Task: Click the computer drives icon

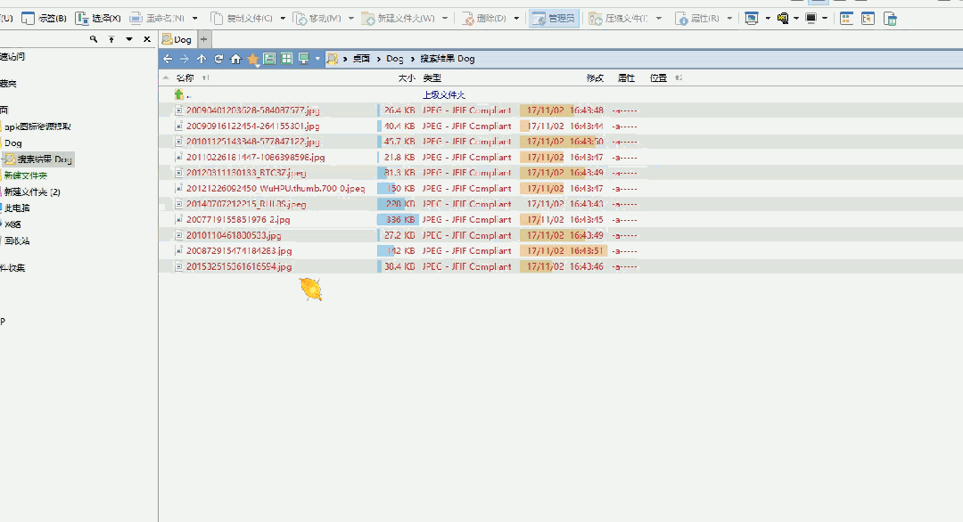Action: (x=303, y=59)
